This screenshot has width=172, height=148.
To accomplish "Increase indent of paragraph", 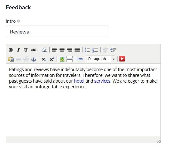I will 113,50.
